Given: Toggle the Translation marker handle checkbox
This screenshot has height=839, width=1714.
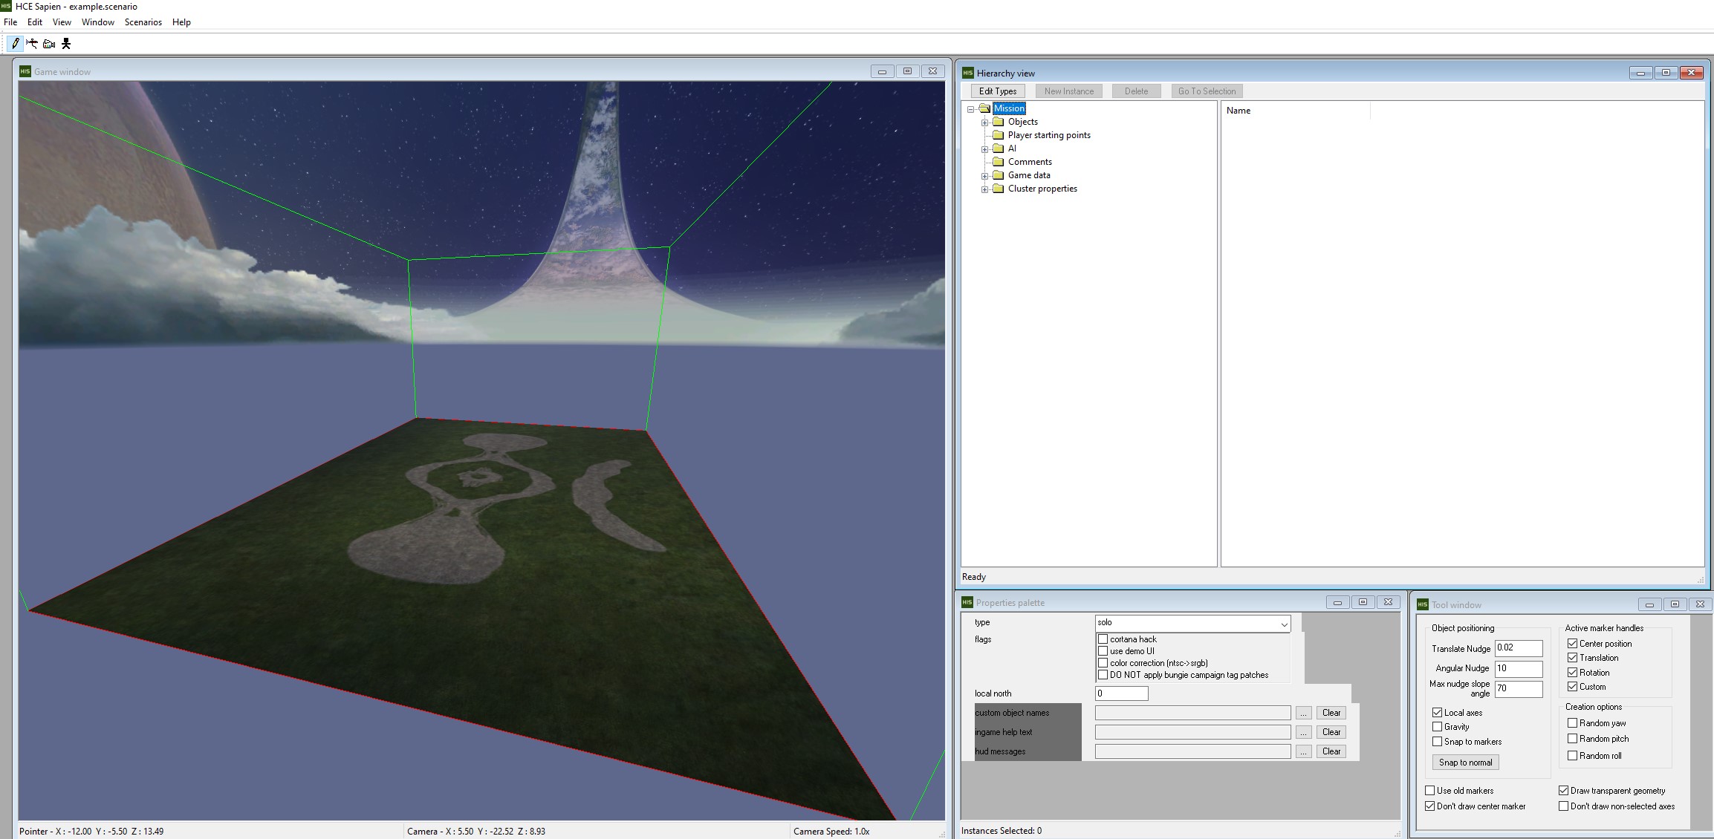Looking at the screenshot, I should [1572, 658].
